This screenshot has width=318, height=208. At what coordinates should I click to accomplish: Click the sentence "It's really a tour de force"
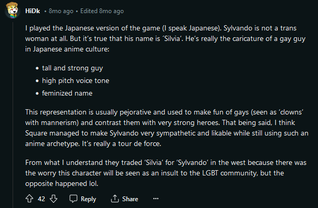pyautogui.click(x=122, y=144)
